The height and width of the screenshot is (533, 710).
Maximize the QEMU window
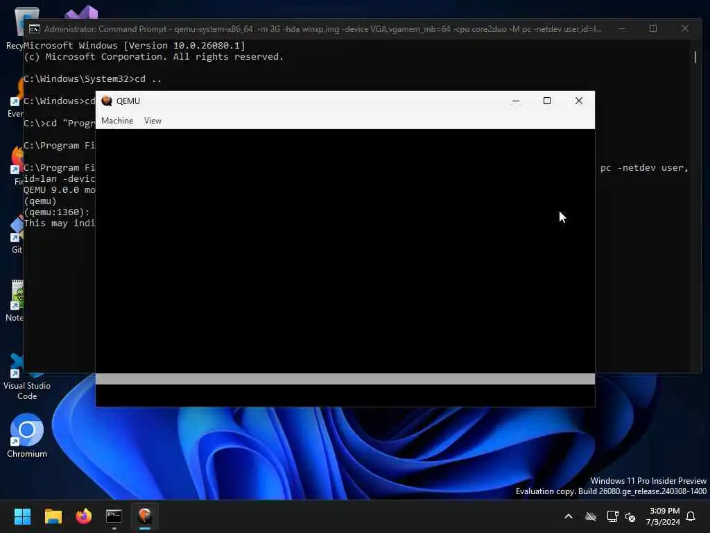547,101
